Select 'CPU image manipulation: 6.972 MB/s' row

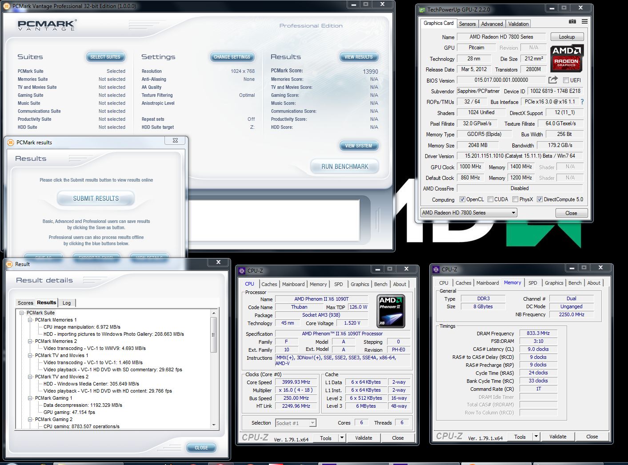pyautogui.click(x=82, y=327)
